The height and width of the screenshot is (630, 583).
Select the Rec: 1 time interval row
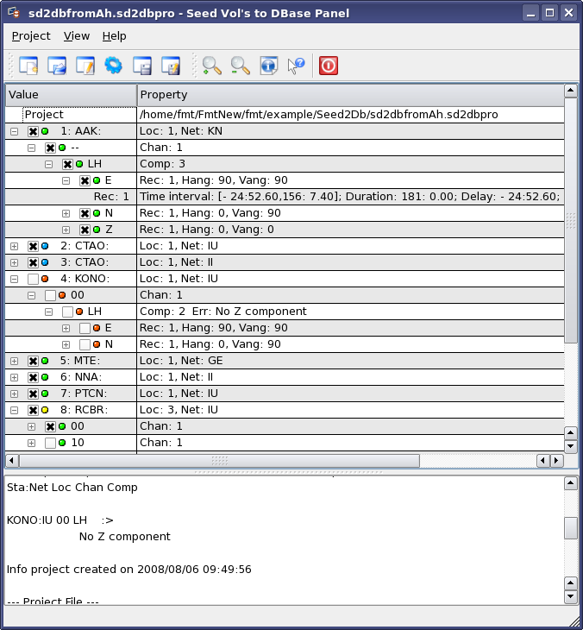point(285,197)
